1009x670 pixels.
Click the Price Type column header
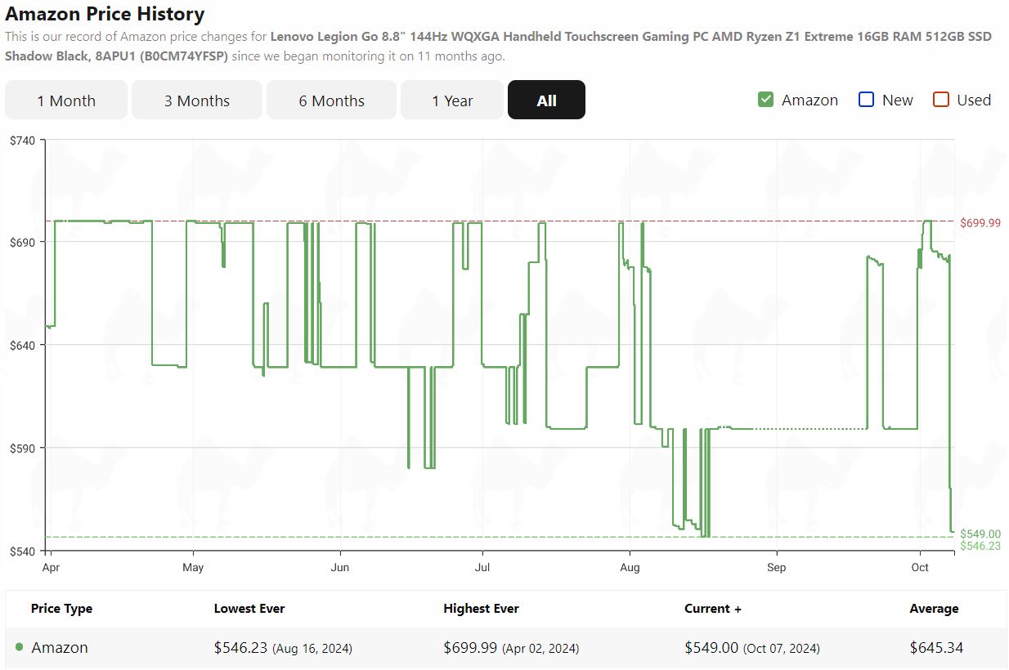[61, 609]
